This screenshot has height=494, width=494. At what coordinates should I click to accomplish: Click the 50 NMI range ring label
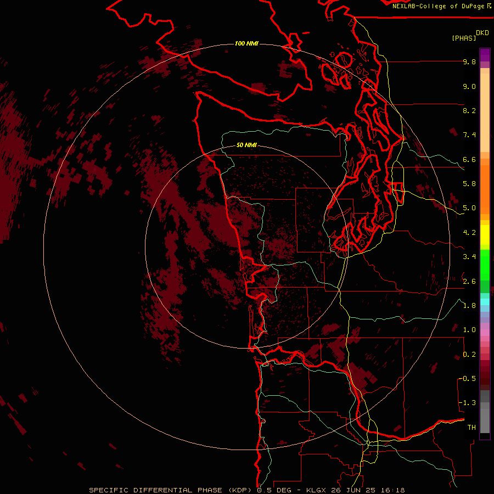click(x=246, y=145)
